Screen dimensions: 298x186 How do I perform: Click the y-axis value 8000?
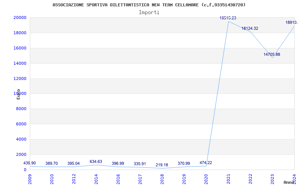[21, 109]
